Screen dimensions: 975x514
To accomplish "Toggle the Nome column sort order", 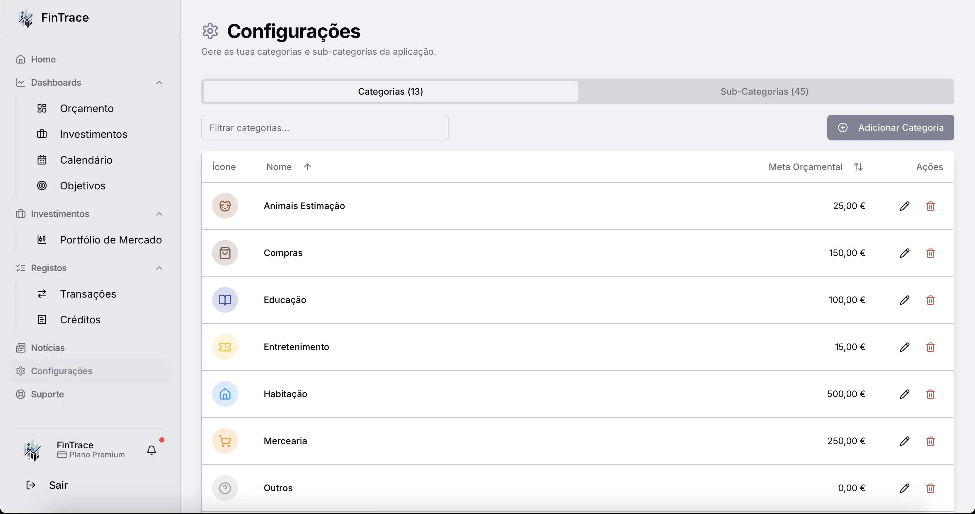I will (307, 166).
